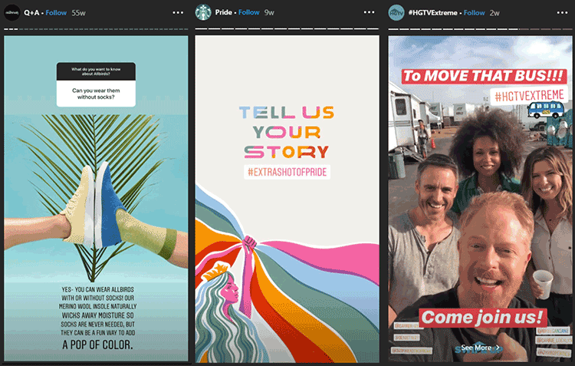Tap the 'To MOVE THAT BUS!!!' caption
The width and height of the screenshot is (575, 366).
484,76
